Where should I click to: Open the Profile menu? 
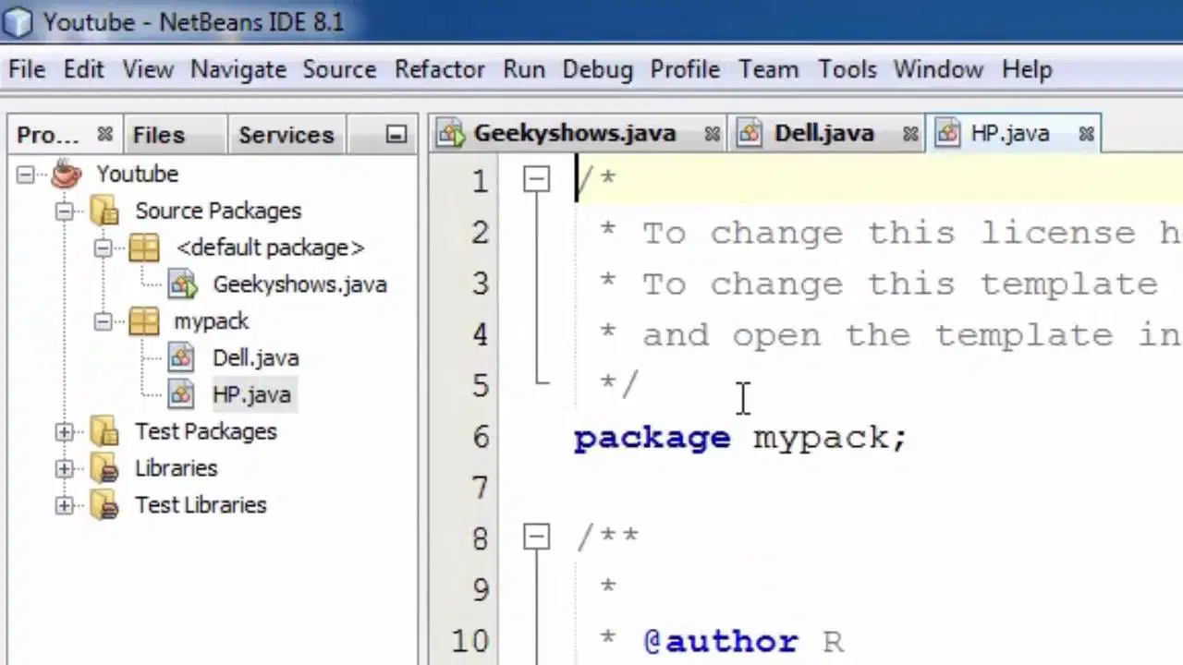685,69
